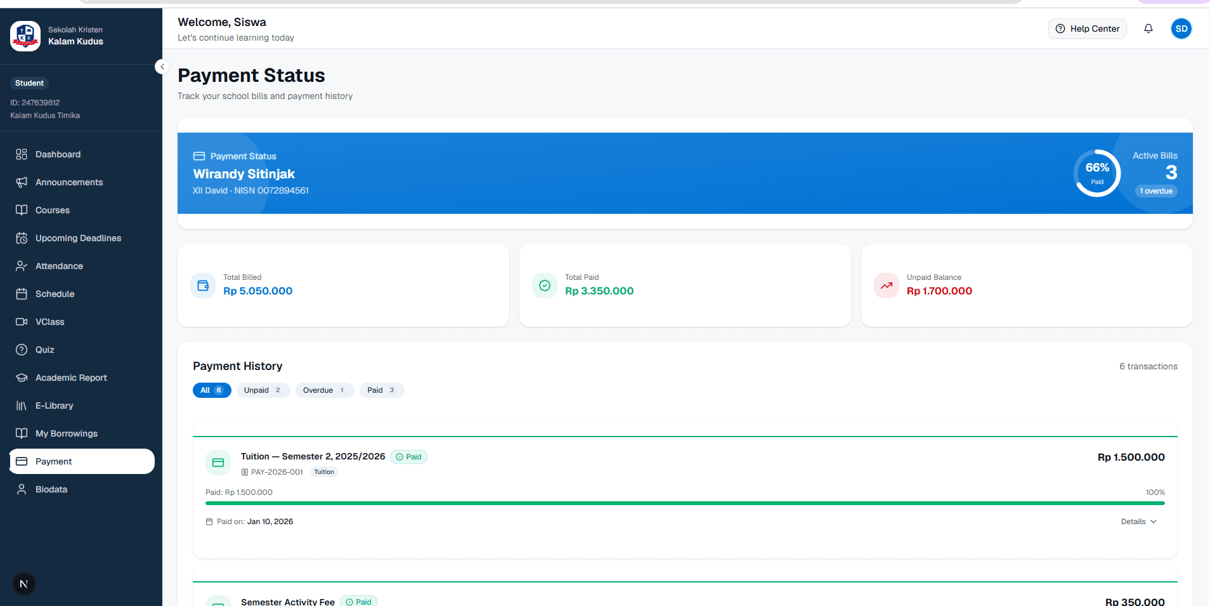Open notifications bell

1148,29
